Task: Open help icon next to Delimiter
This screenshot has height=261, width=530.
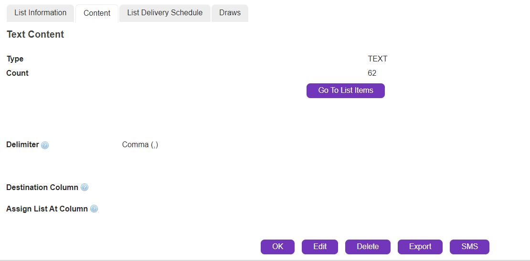Action: (x=45, y=145)
